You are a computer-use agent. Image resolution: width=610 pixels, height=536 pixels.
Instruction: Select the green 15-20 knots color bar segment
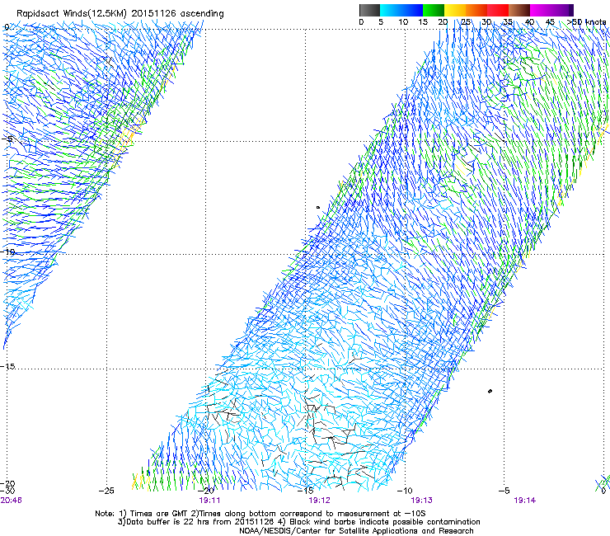[434, 10]
